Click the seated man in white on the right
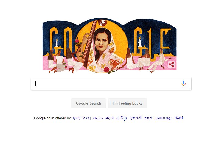 point(158,61)
